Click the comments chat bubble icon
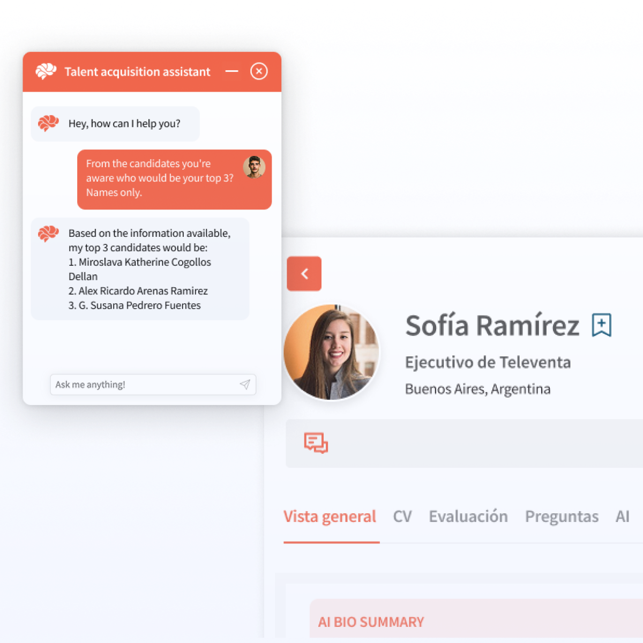Viewport: 643px width, 643px height. (316, 443)
